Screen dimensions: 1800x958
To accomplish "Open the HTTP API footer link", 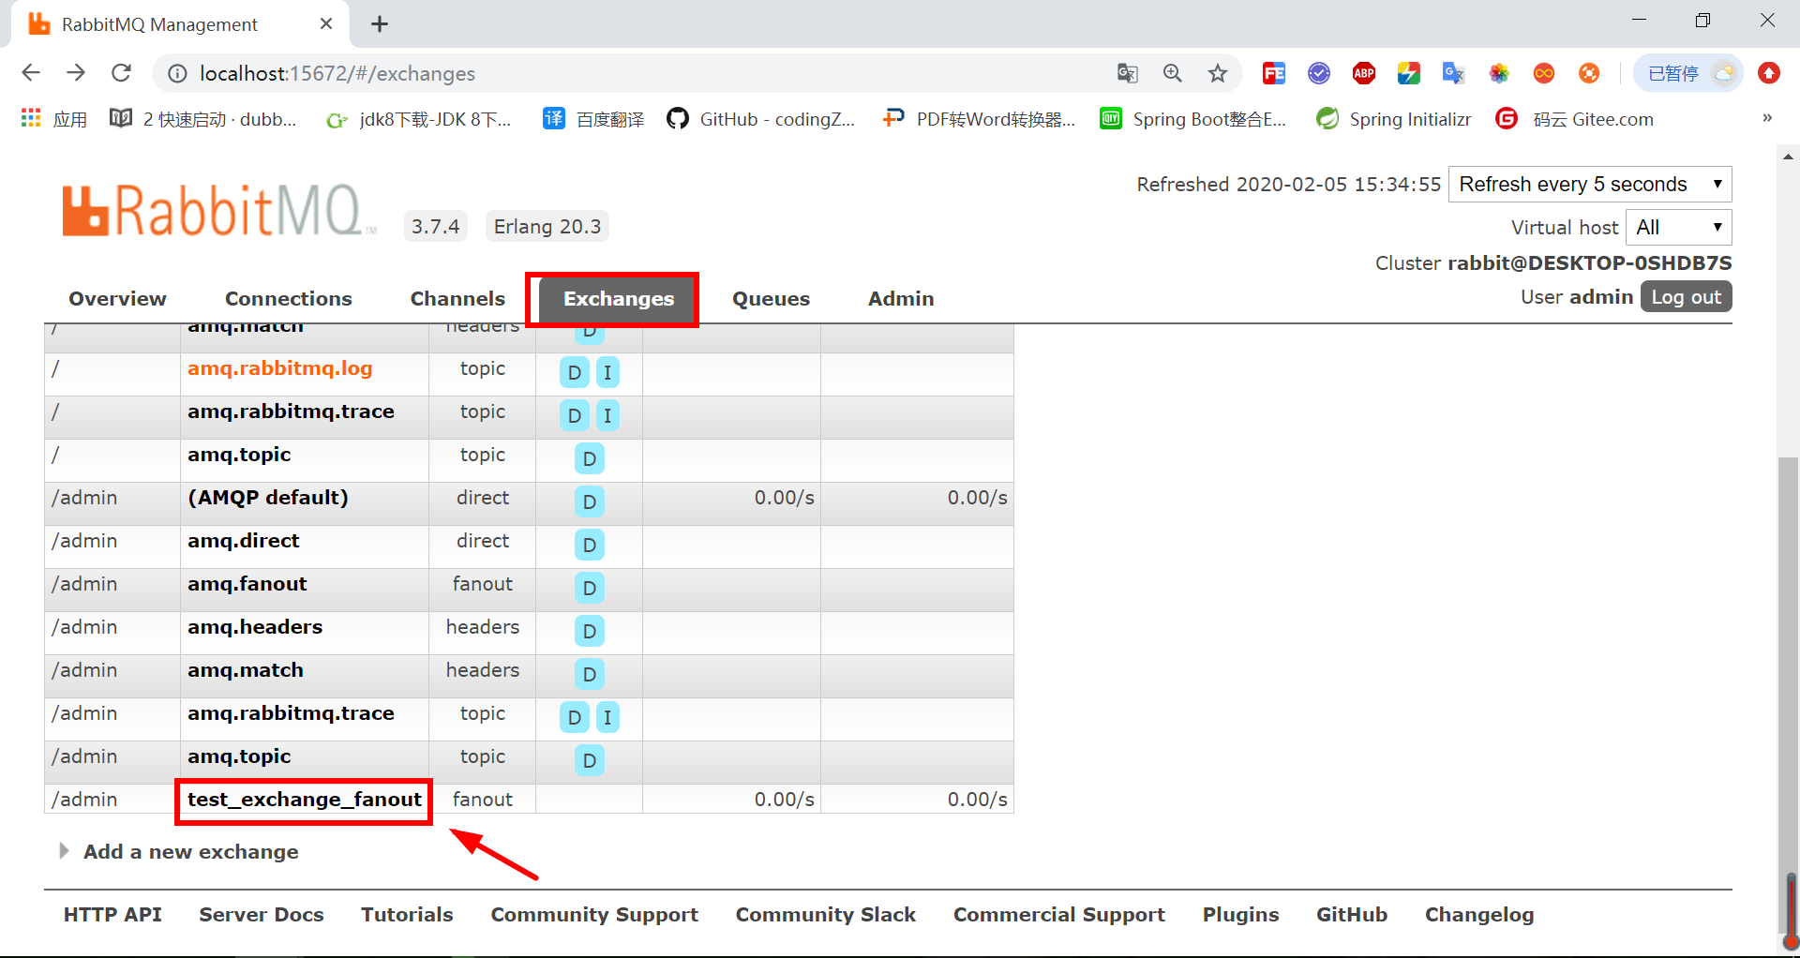I will [112, 915].
